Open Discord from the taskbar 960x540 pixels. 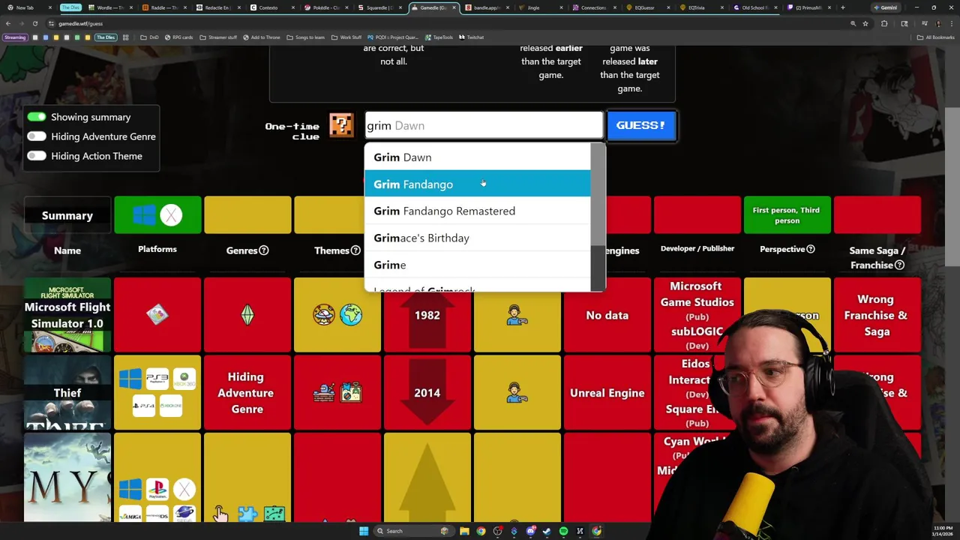pyautogui.click(x=530, y=531)
